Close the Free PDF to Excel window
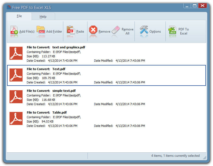 (x=202, y=6)
